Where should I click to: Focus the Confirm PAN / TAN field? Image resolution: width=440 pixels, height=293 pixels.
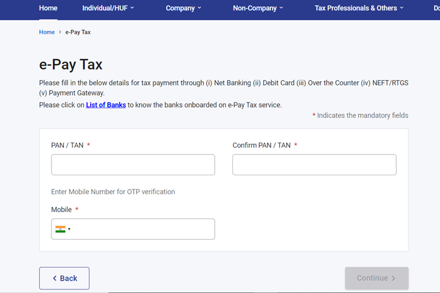tap(314, 165)
